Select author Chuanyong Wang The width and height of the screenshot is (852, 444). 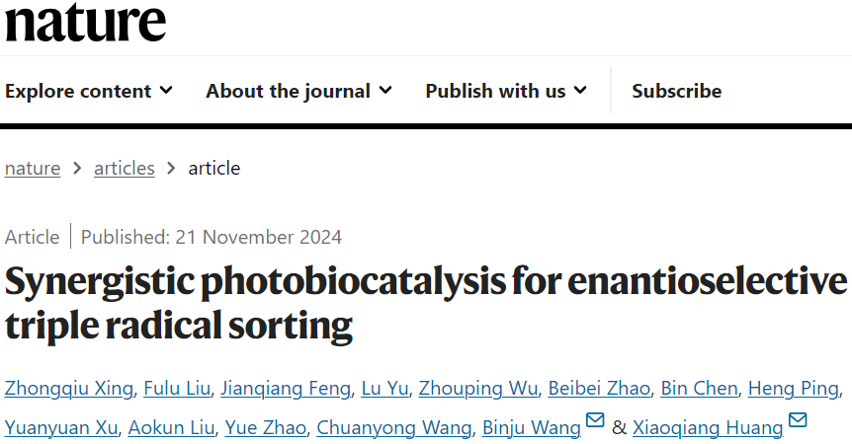point(394,428)
